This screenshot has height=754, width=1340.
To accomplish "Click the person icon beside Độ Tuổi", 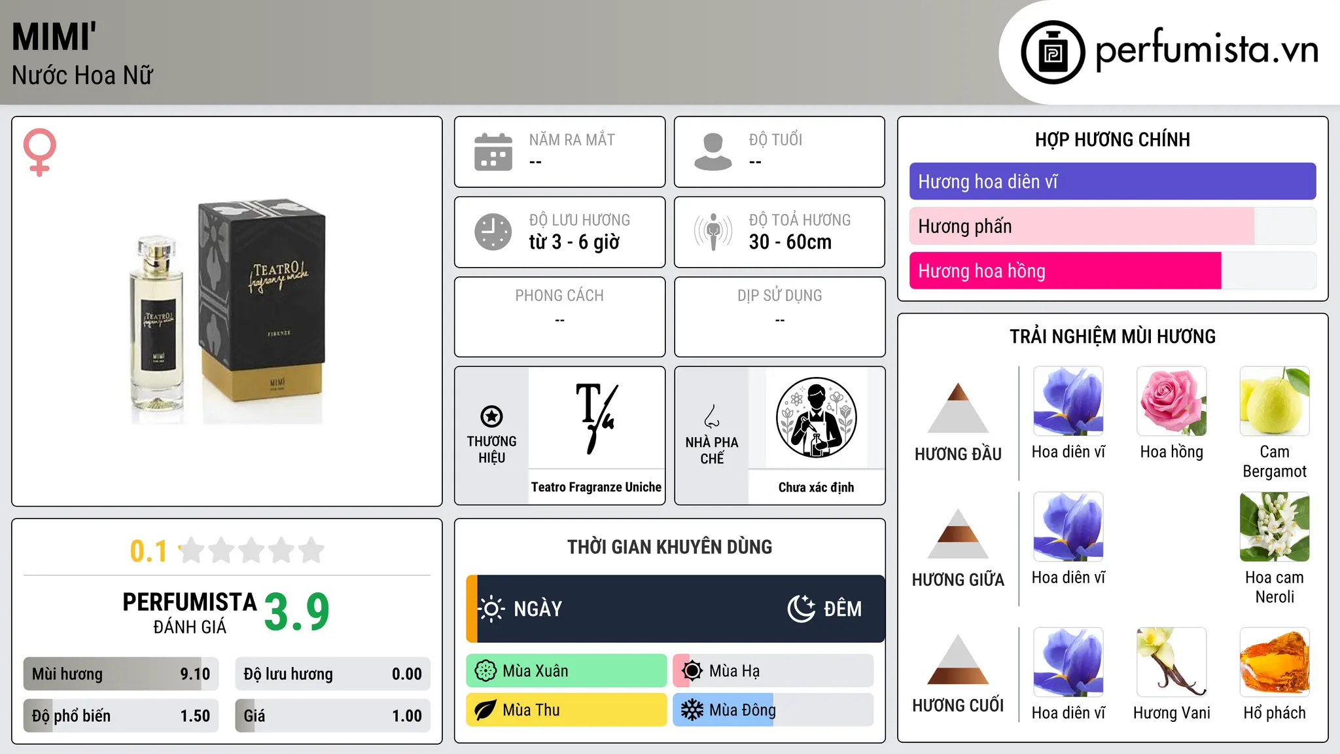I will pos(713,152).
